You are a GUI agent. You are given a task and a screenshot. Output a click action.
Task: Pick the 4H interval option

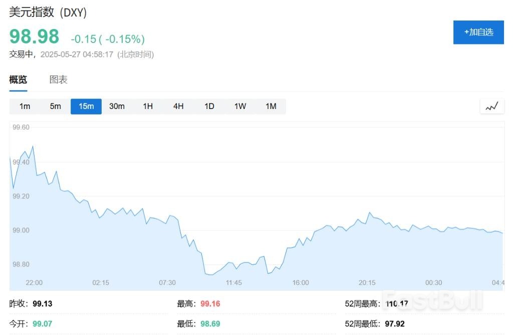(x=178, y=106)
